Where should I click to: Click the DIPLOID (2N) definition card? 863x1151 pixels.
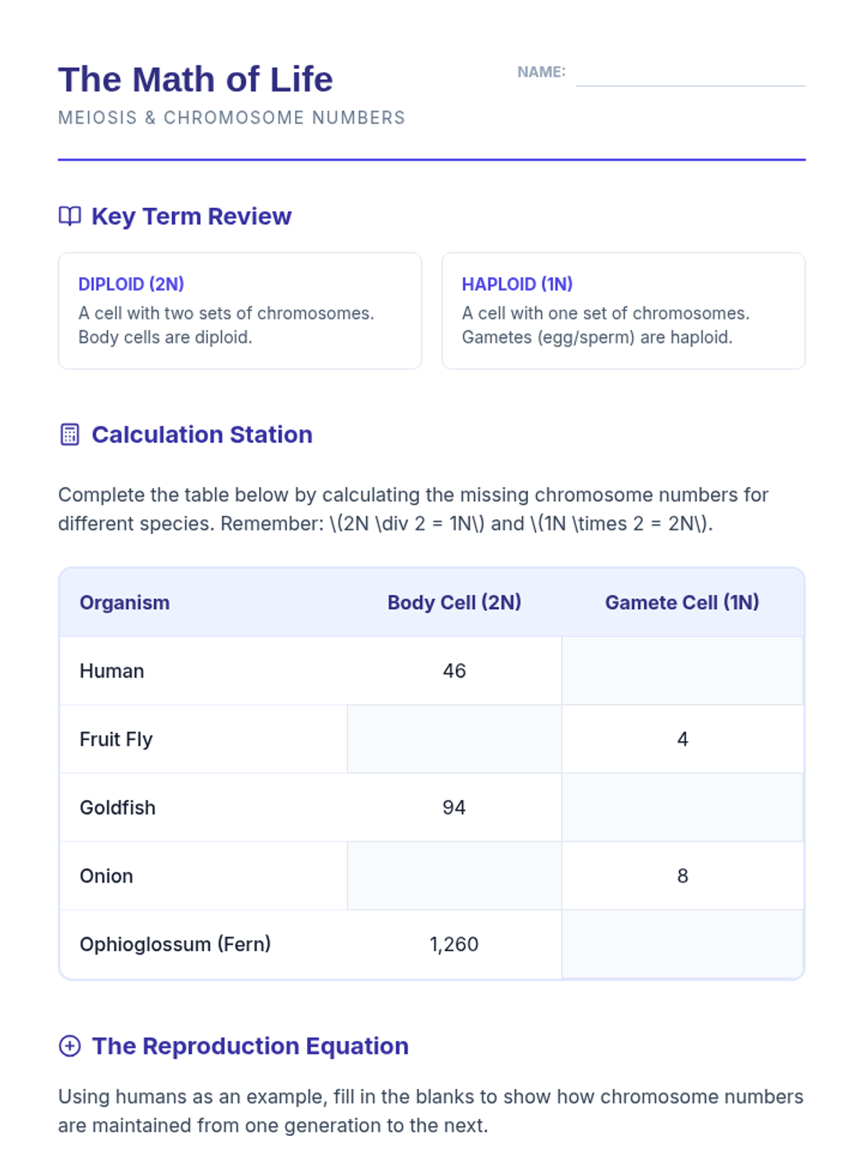pos(239,311)
